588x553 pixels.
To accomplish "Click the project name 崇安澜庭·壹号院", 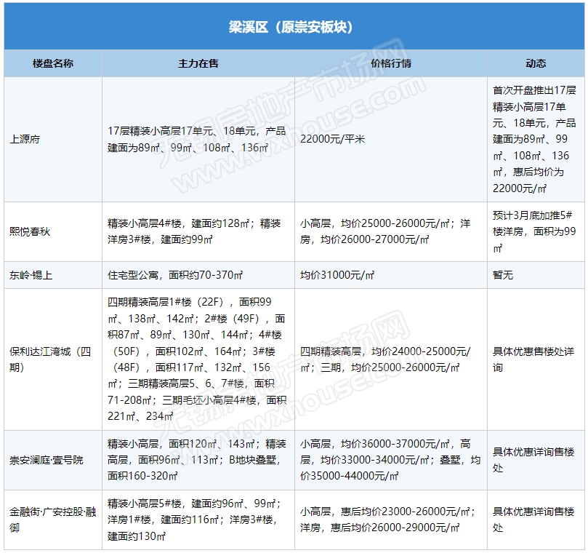I will coord(47,460).
